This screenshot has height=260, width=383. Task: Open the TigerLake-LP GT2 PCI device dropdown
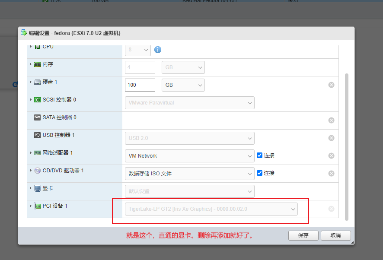pyautogui.click(x=211, y=209)
